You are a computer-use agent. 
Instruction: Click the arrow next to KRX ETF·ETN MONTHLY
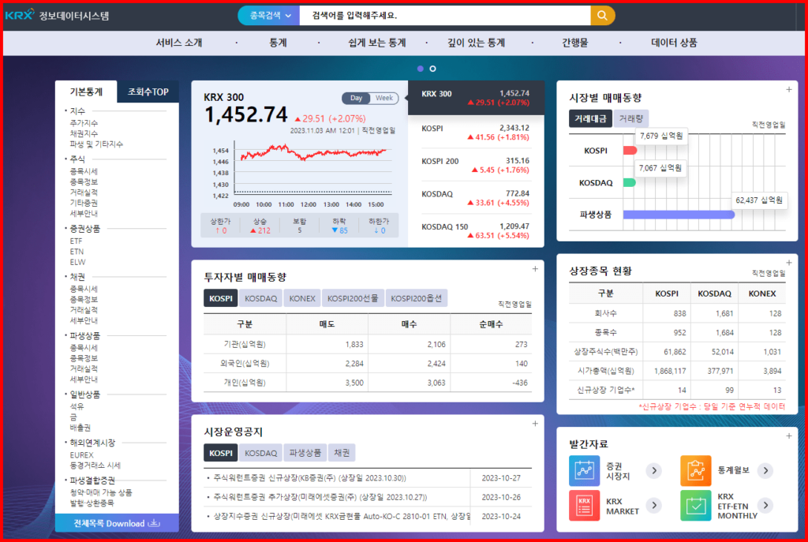[x=765, y=506]
